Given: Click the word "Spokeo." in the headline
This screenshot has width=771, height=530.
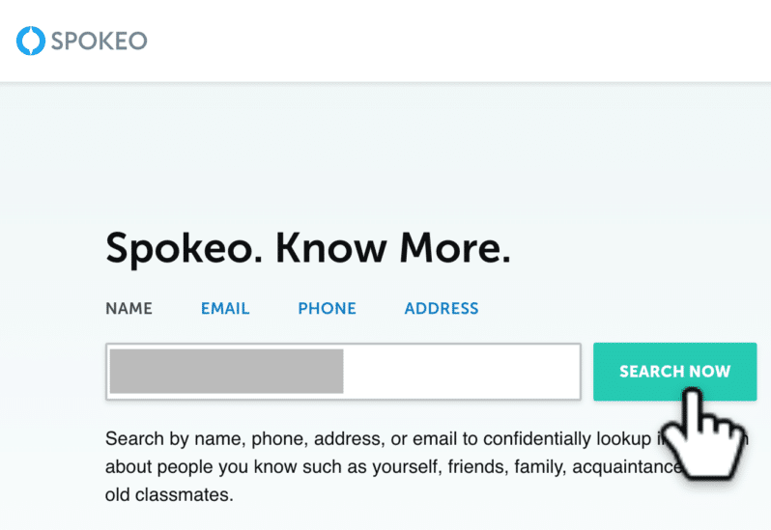Looking at the screenshot, I should tap(183, 249).
